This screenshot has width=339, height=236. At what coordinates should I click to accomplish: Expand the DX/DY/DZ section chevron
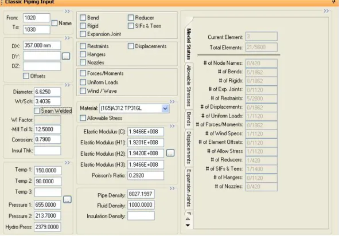67,38
